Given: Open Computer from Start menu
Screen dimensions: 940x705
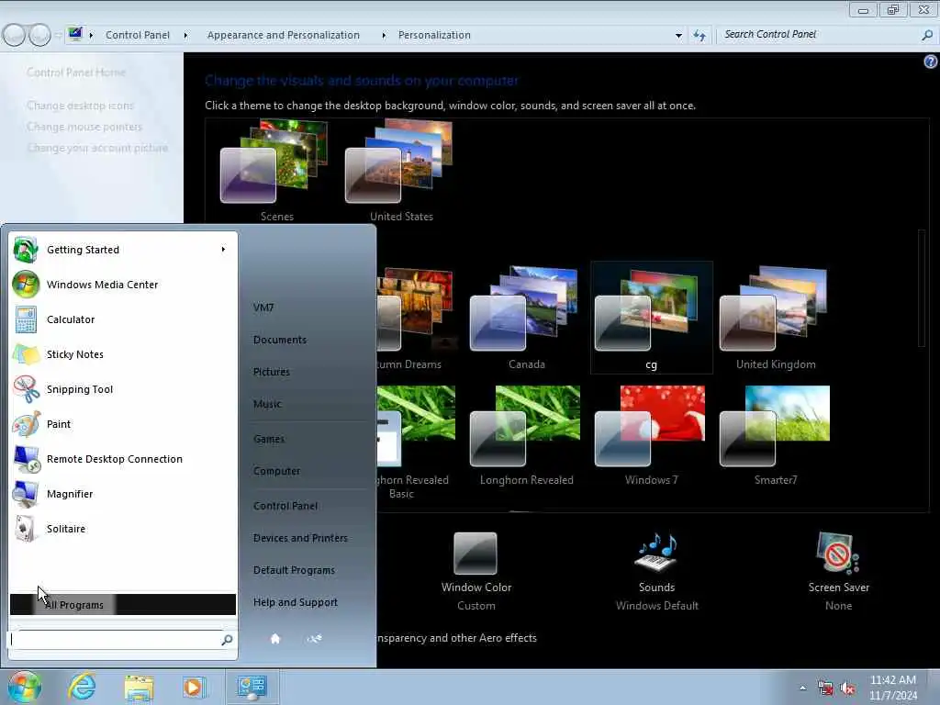Looking at the screenshot, I should tap(277, 471).
